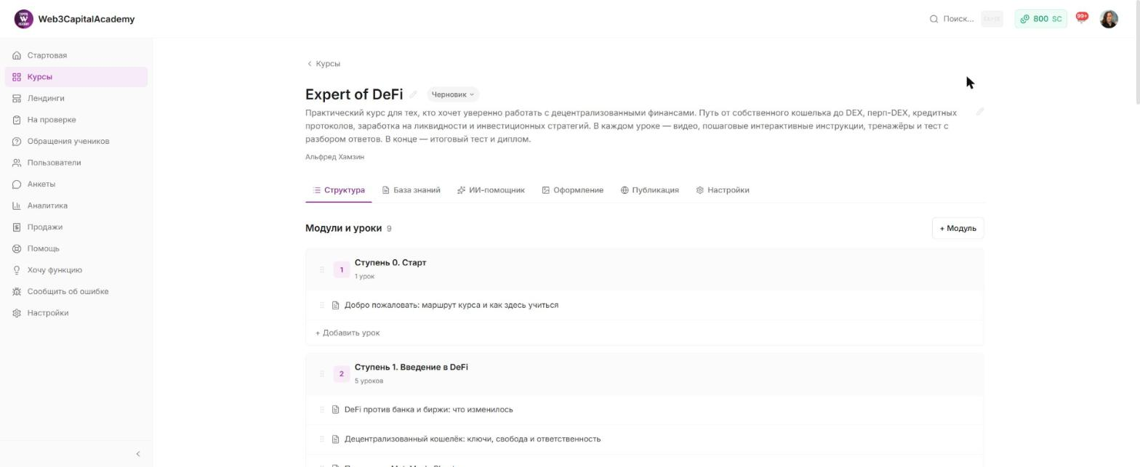This screenshot has height=467, width=1140.
Task: Switch to the Публикация tab
Action: (650, 190)
